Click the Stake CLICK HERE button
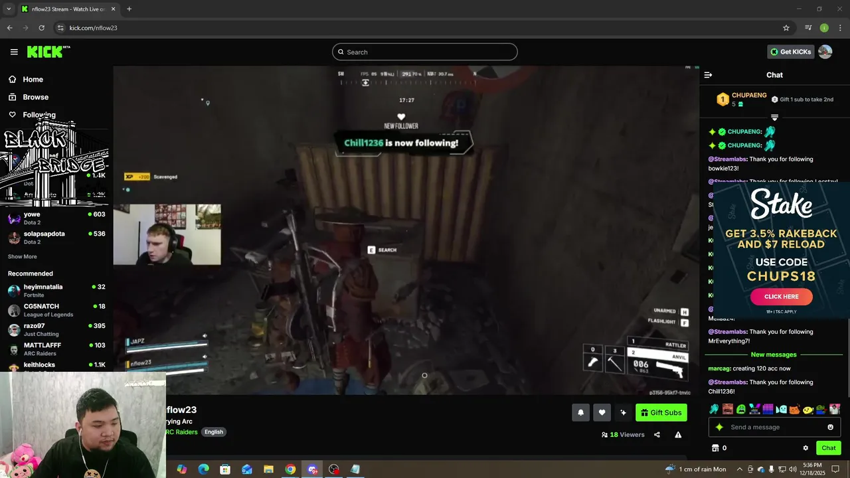This screenshot has width=850, height=478. click(781, 297)
